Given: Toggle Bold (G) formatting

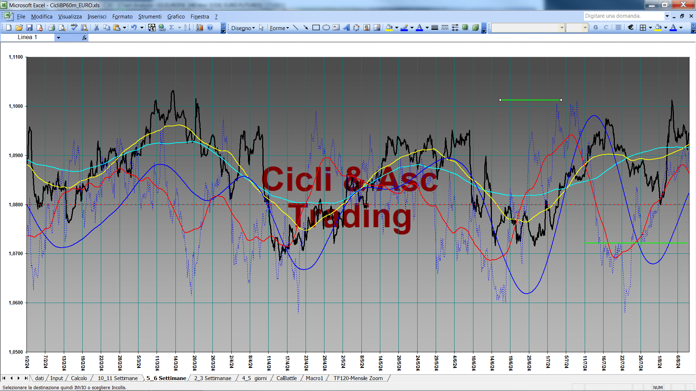Looking at the screenshot, I should click(x=596, y=28).
